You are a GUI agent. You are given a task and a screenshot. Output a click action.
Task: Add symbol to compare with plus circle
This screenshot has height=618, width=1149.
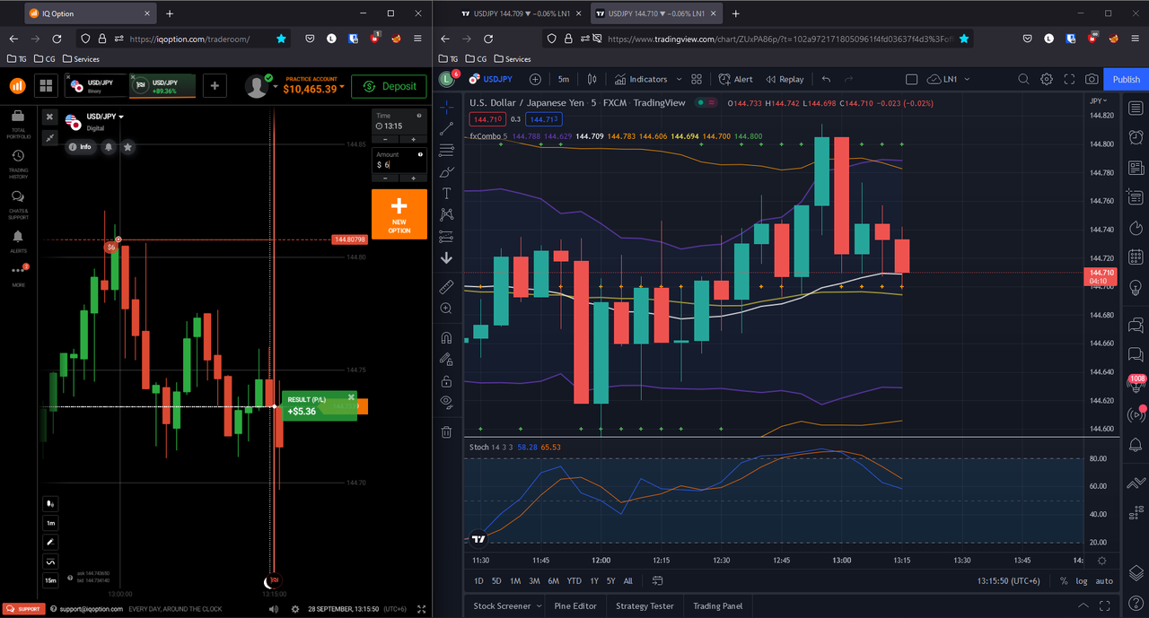coord(535,79)
